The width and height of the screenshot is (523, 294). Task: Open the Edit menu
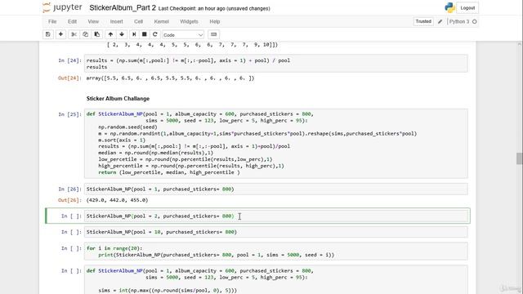click(x=72, y=21)
